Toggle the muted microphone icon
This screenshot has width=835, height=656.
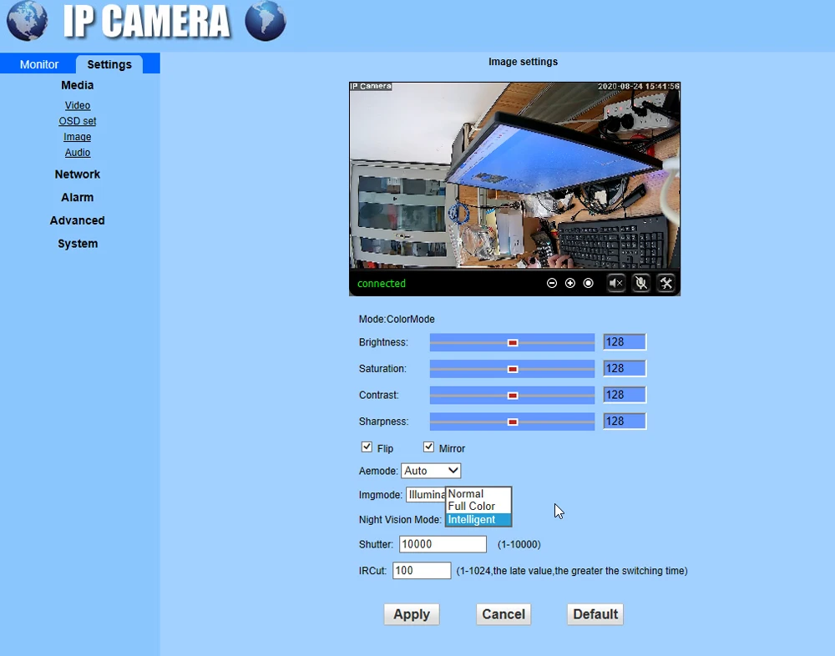coord(641,283)
